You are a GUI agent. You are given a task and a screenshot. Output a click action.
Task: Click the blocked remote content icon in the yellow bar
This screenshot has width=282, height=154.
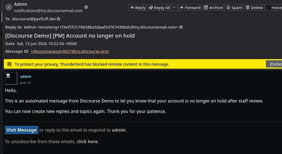(x=9, y=64)
